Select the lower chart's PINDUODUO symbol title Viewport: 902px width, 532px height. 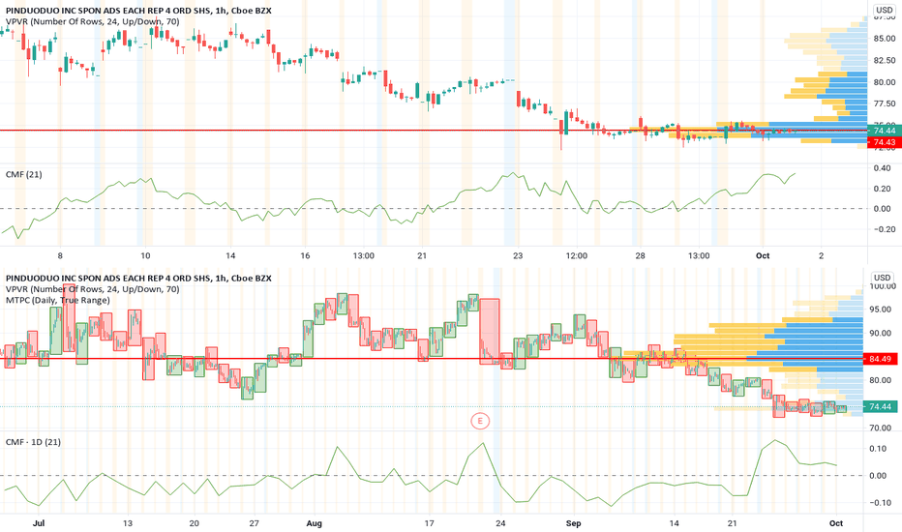click(138, 278)
